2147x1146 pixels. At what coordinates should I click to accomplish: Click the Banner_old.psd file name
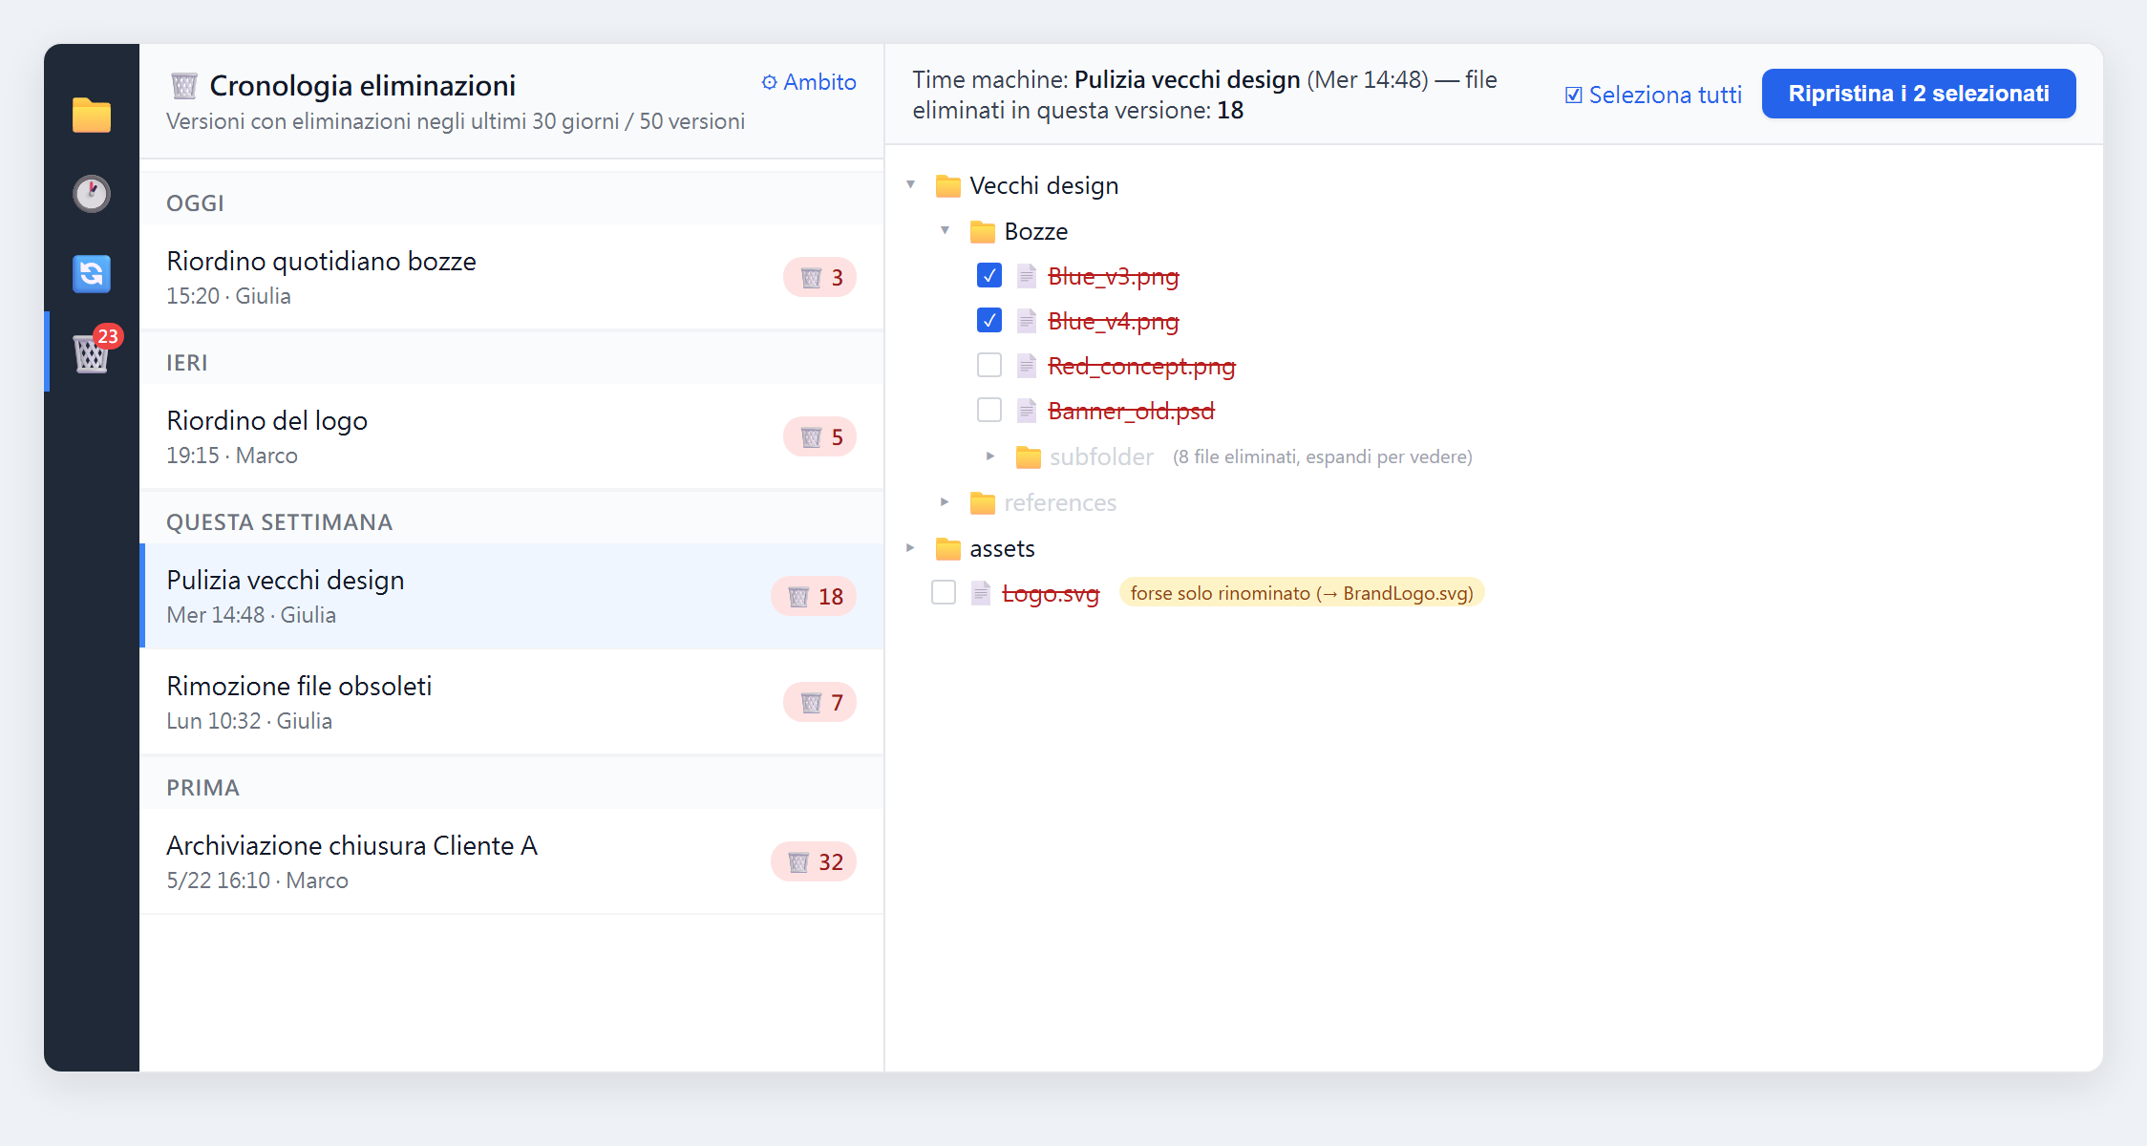click(1131, 411)
